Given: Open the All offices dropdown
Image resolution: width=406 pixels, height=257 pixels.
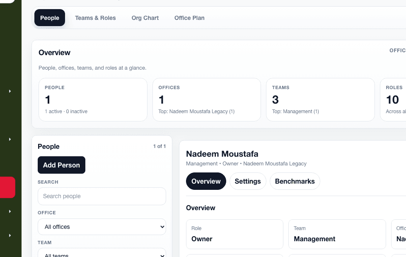Looking at the screenshot, I should (101, 227).
